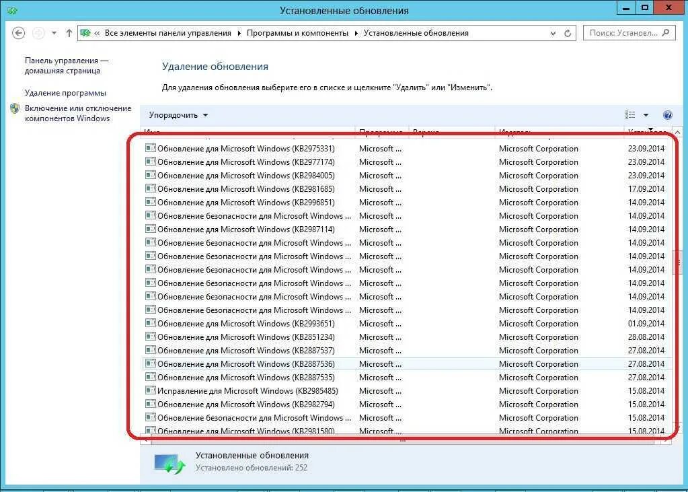Click the icon of fix KB2985485

[x=151, y=390]
